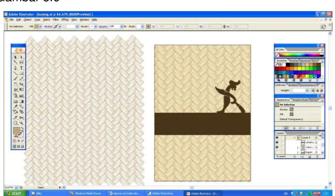Select the Free Transform tool

[21, 89]
